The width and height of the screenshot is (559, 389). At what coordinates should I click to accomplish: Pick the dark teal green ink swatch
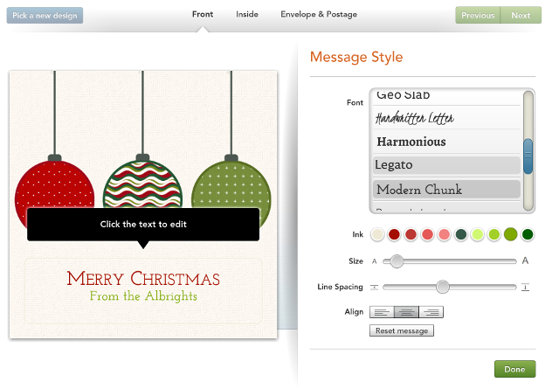coord(461,234)
